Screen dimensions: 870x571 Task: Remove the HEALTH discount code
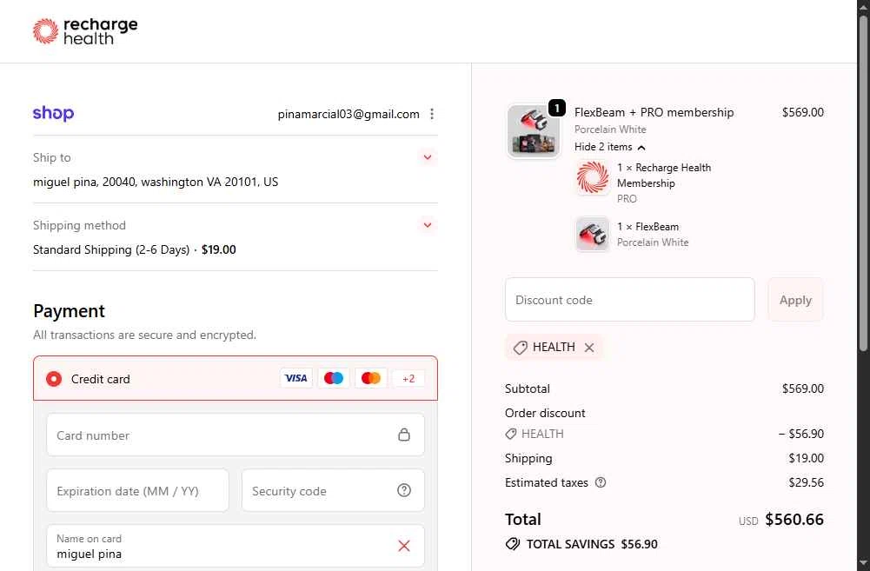(589, 348)
